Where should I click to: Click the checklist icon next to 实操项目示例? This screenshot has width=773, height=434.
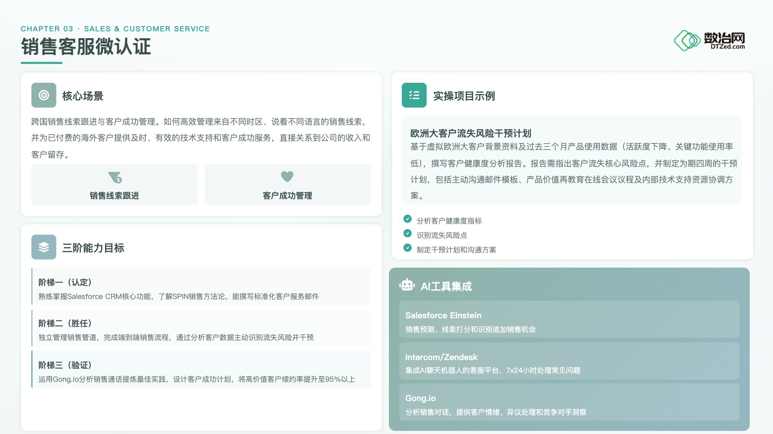(414, 95)
